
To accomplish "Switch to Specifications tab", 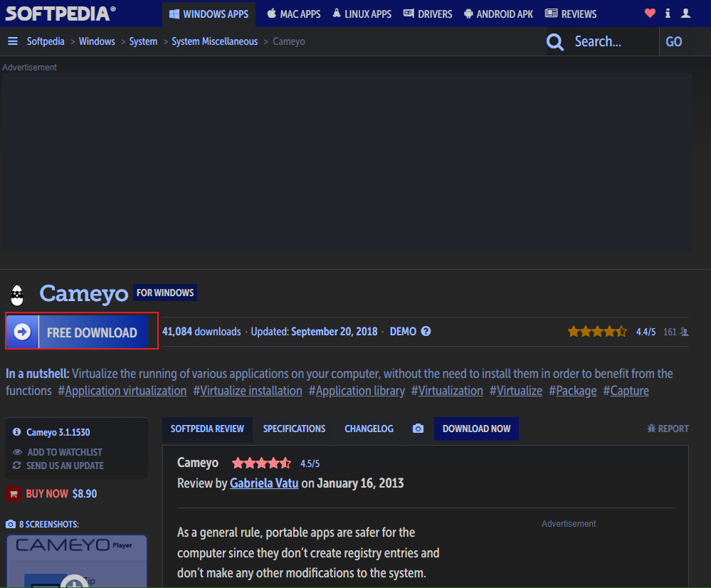I will (x=294, y=429).
